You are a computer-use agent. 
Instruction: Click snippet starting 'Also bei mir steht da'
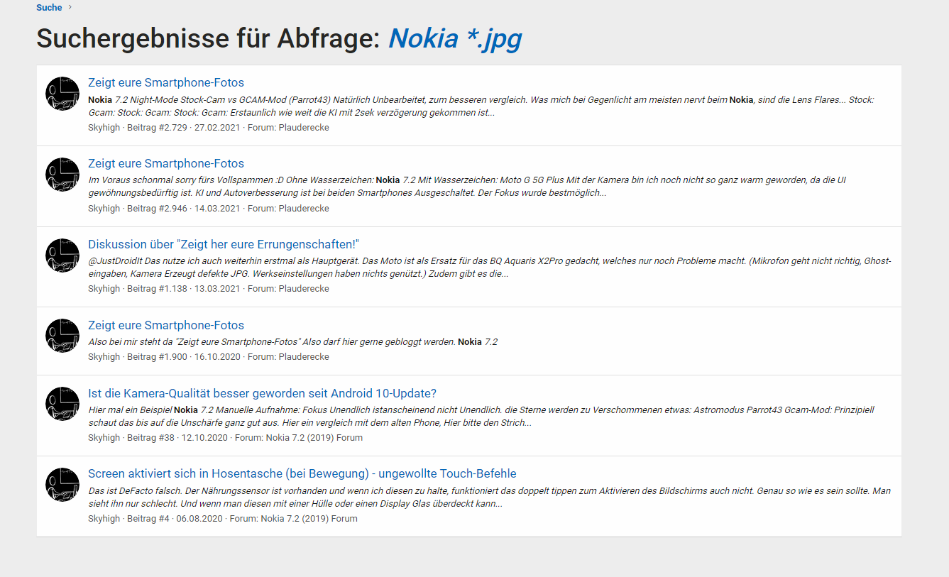click(x=292, y=342)
